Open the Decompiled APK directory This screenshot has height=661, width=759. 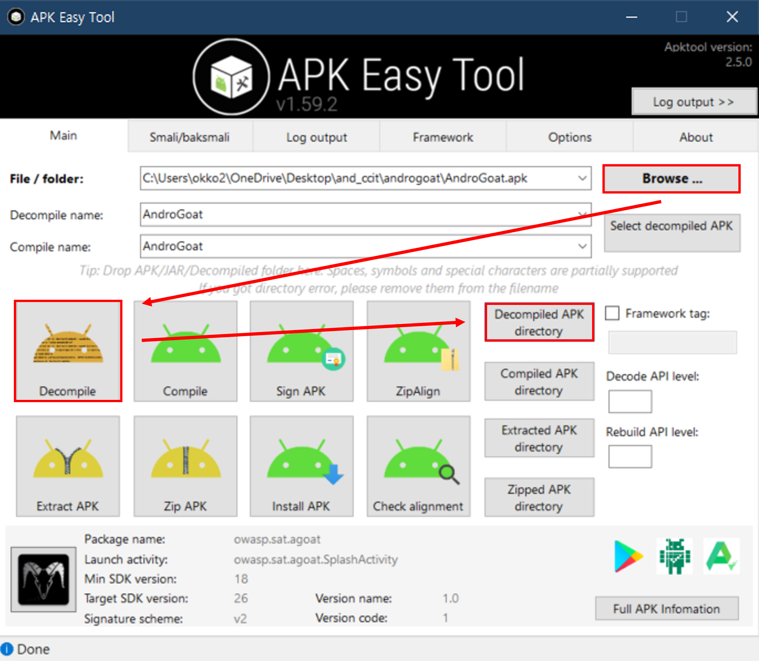[x=539, y=322]
